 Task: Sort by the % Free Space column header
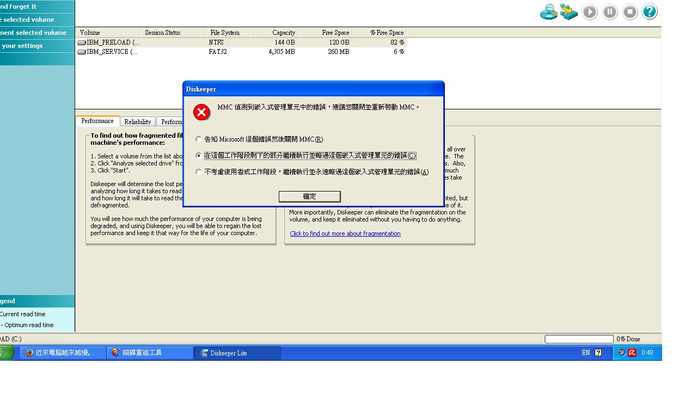click(379, 33)
